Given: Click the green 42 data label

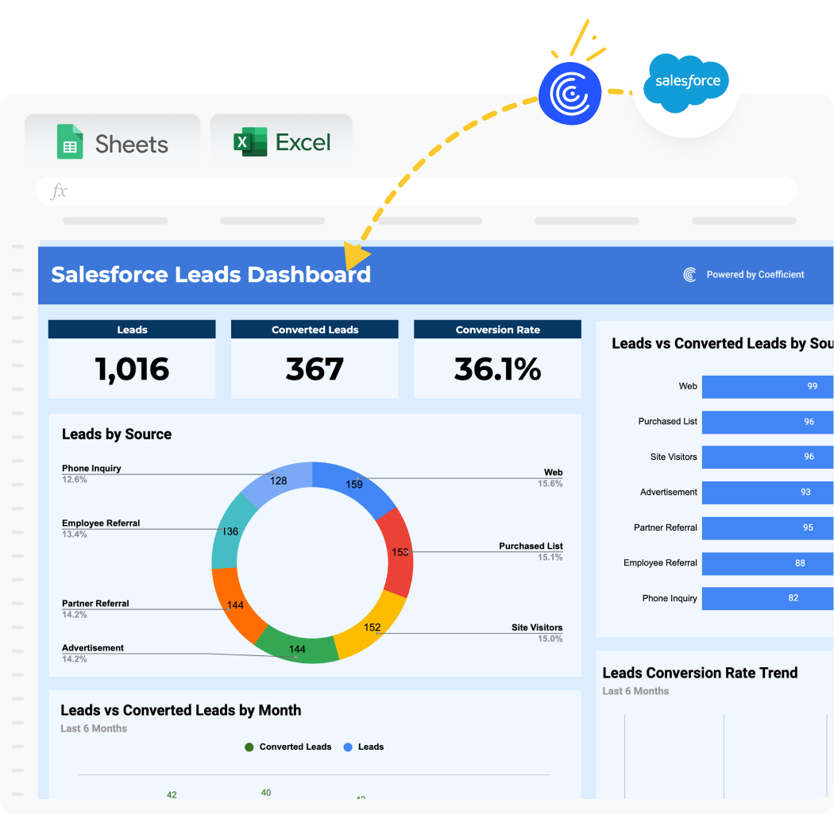Looking at the screenshot, I should tap(172, 795).
